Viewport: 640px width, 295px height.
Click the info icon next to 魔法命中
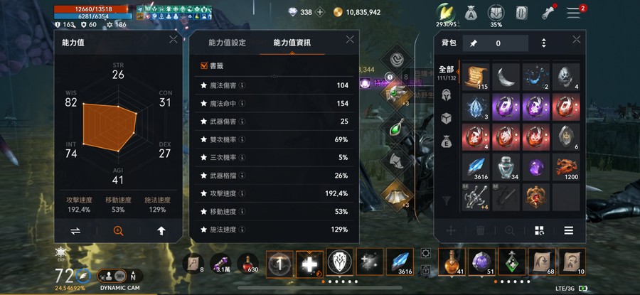(x=242, y=104)
